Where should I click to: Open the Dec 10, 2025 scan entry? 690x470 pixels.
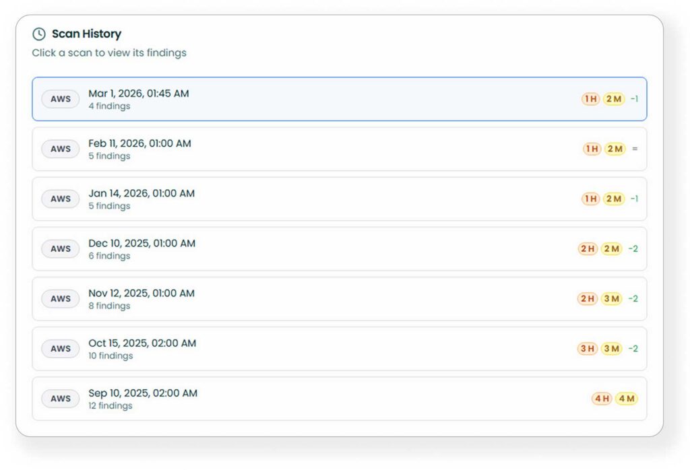pos(337,248)
